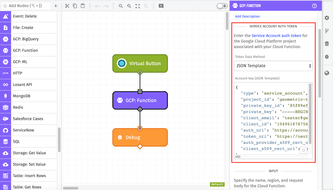Expand the JSON template editor fullscreen
333x190 pixels.
click(x=303, y=150)
